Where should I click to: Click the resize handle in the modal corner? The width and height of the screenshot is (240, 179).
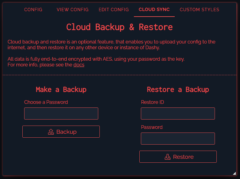click(234, 173)
